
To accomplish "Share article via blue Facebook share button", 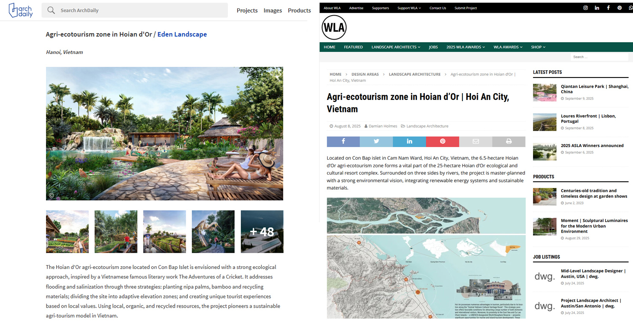I will tap(343, 142).
